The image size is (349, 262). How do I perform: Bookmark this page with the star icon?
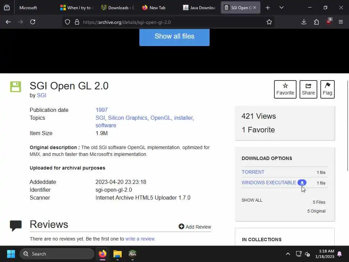click(x=269, y=22)
